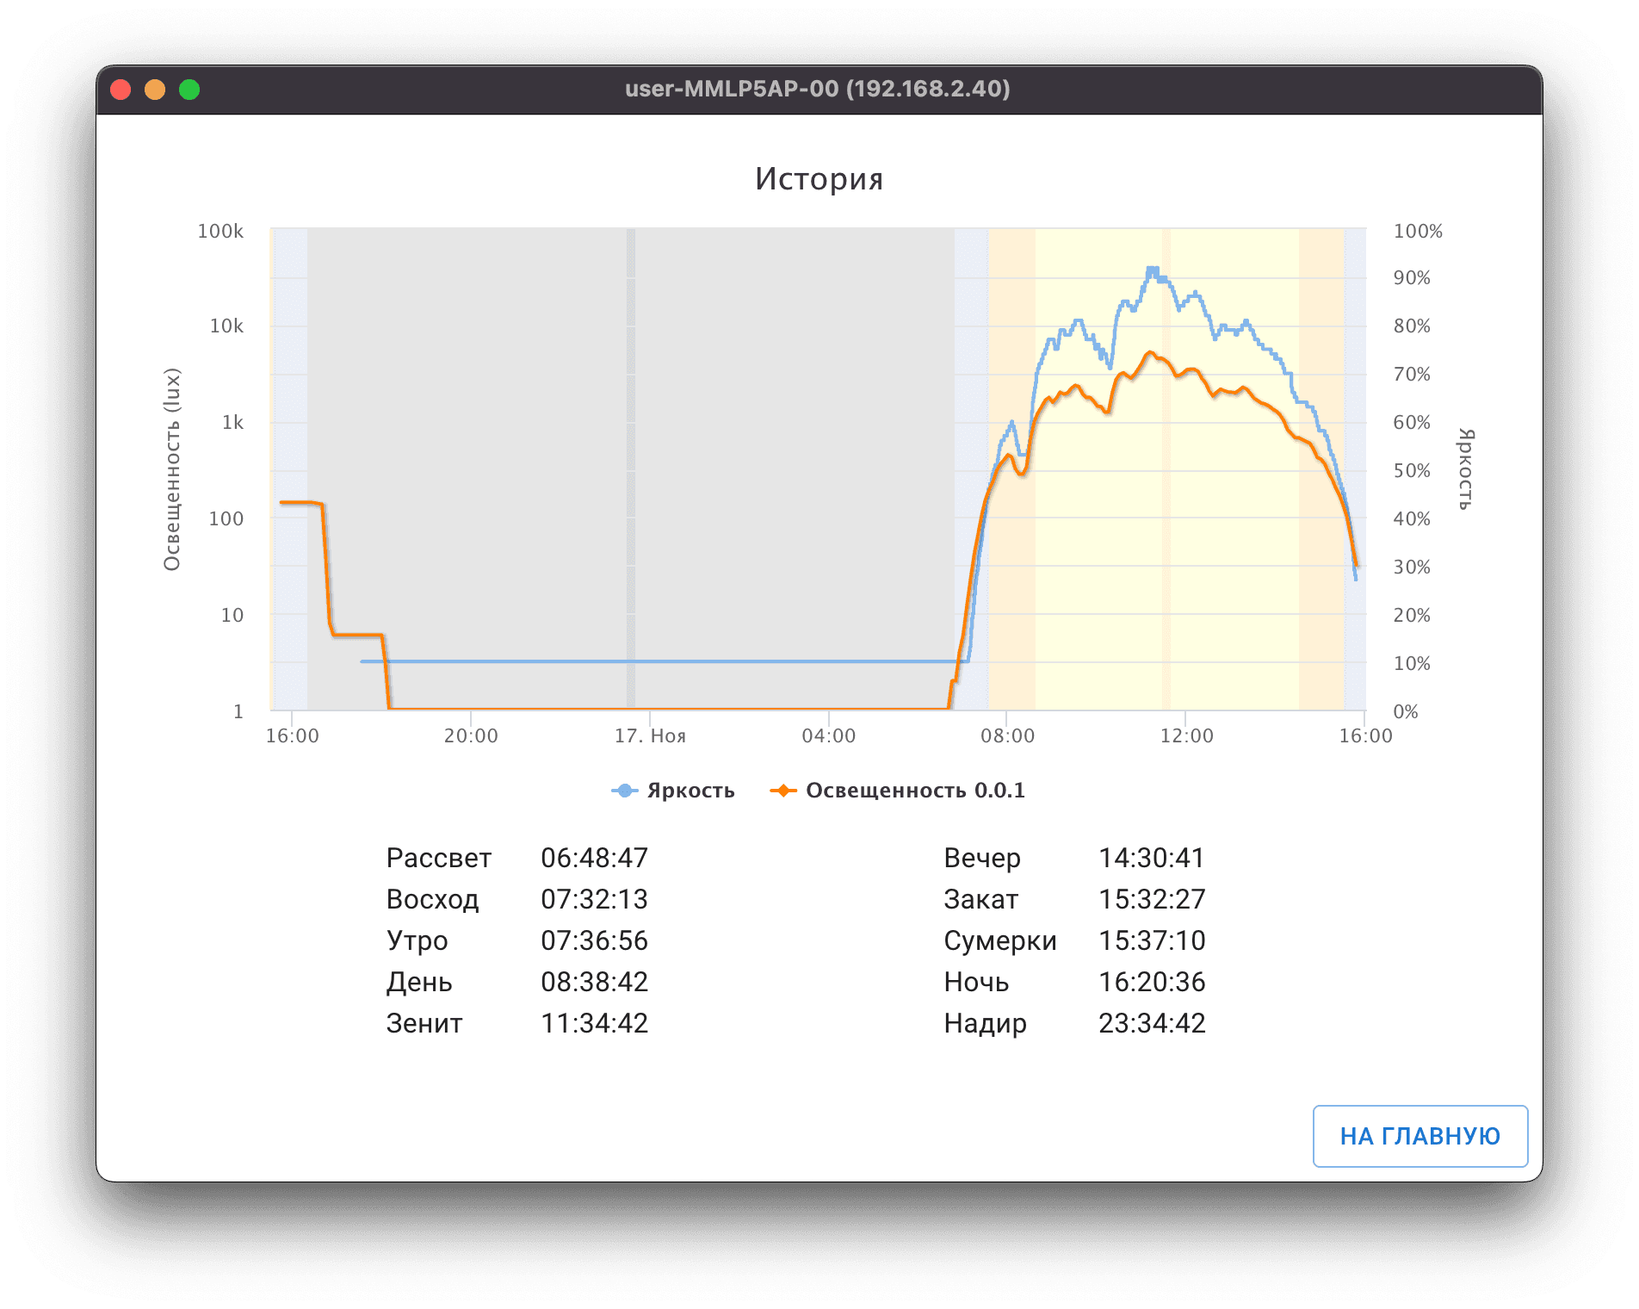1639x1309 pixels.
Task: Click the 12:00 x-axis label
Action: point(1187,735)
